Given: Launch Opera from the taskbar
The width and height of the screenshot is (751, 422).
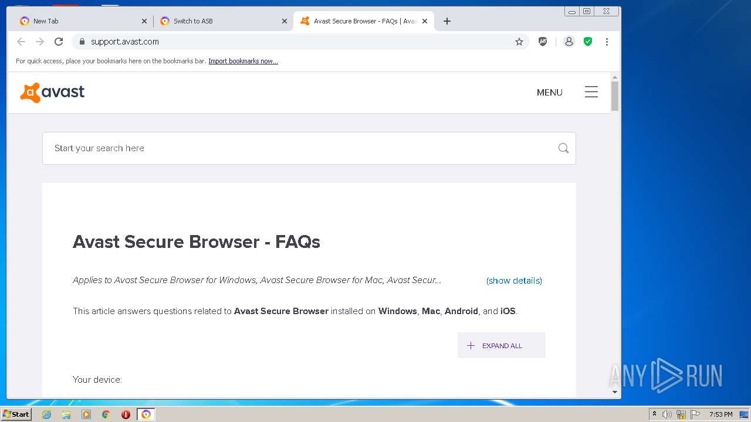Looking at the screenshot, I should click(x=126, y=414).
